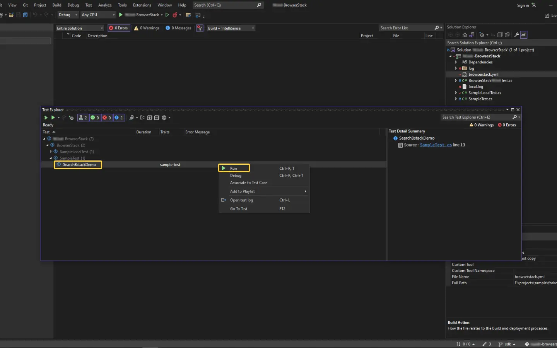Click the Save All toolbar icon
The height and width of the screenshot is (348, 557).
tap(25, 15)
